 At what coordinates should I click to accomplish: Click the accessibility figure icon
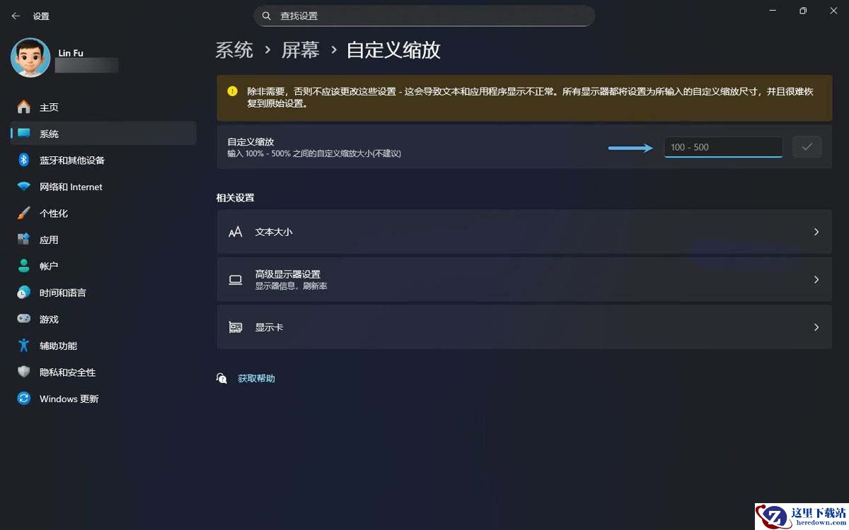tap(24, 346)
